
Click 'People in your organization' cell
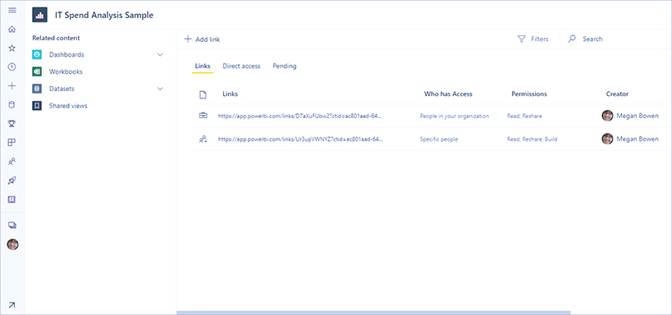(x=455, y=116)
